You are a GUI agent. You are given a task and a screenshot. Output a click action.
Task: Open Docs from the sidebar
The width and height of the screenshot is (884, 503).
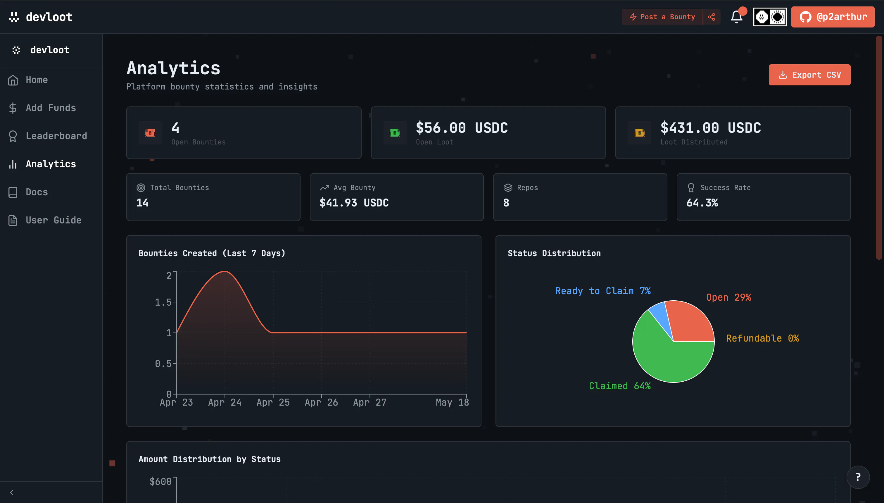(x=51, y=192)
